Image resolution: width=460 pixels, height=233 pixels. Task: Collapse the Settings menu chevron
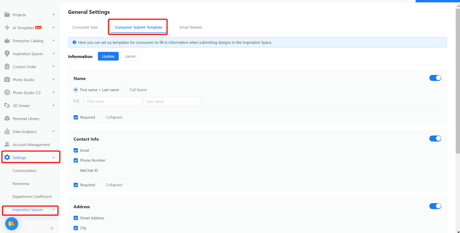point(53,157)
